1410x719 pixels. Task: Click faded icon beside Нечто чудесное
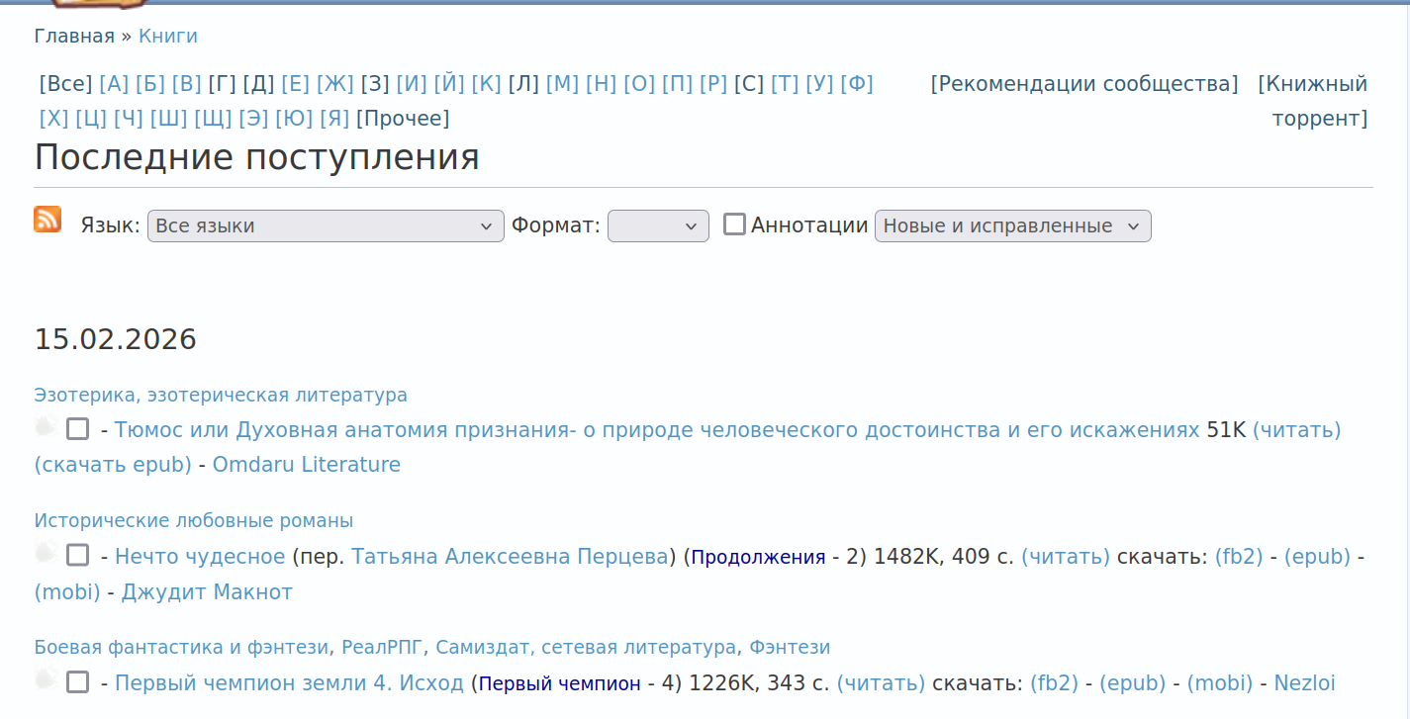tap(45, 554)
